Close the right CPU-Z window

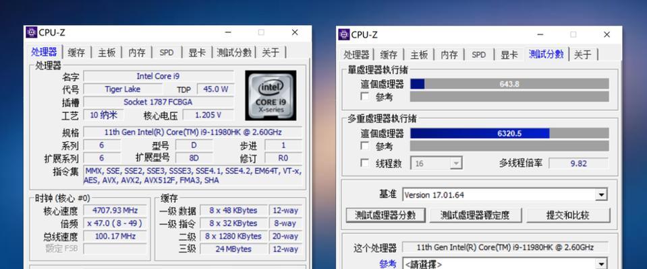tap(607, 34)
